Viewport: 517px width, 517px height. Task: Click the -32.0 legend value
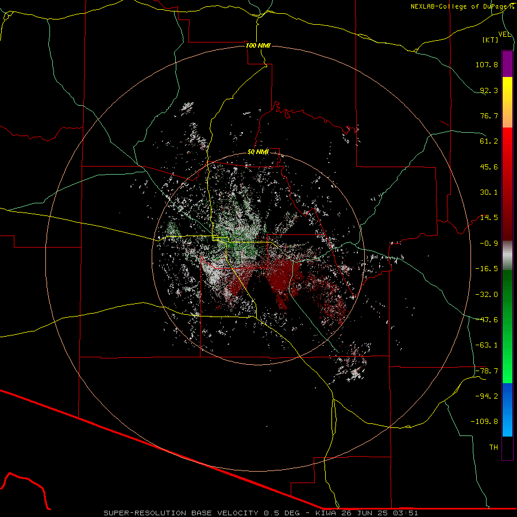(x=487, y=295)
